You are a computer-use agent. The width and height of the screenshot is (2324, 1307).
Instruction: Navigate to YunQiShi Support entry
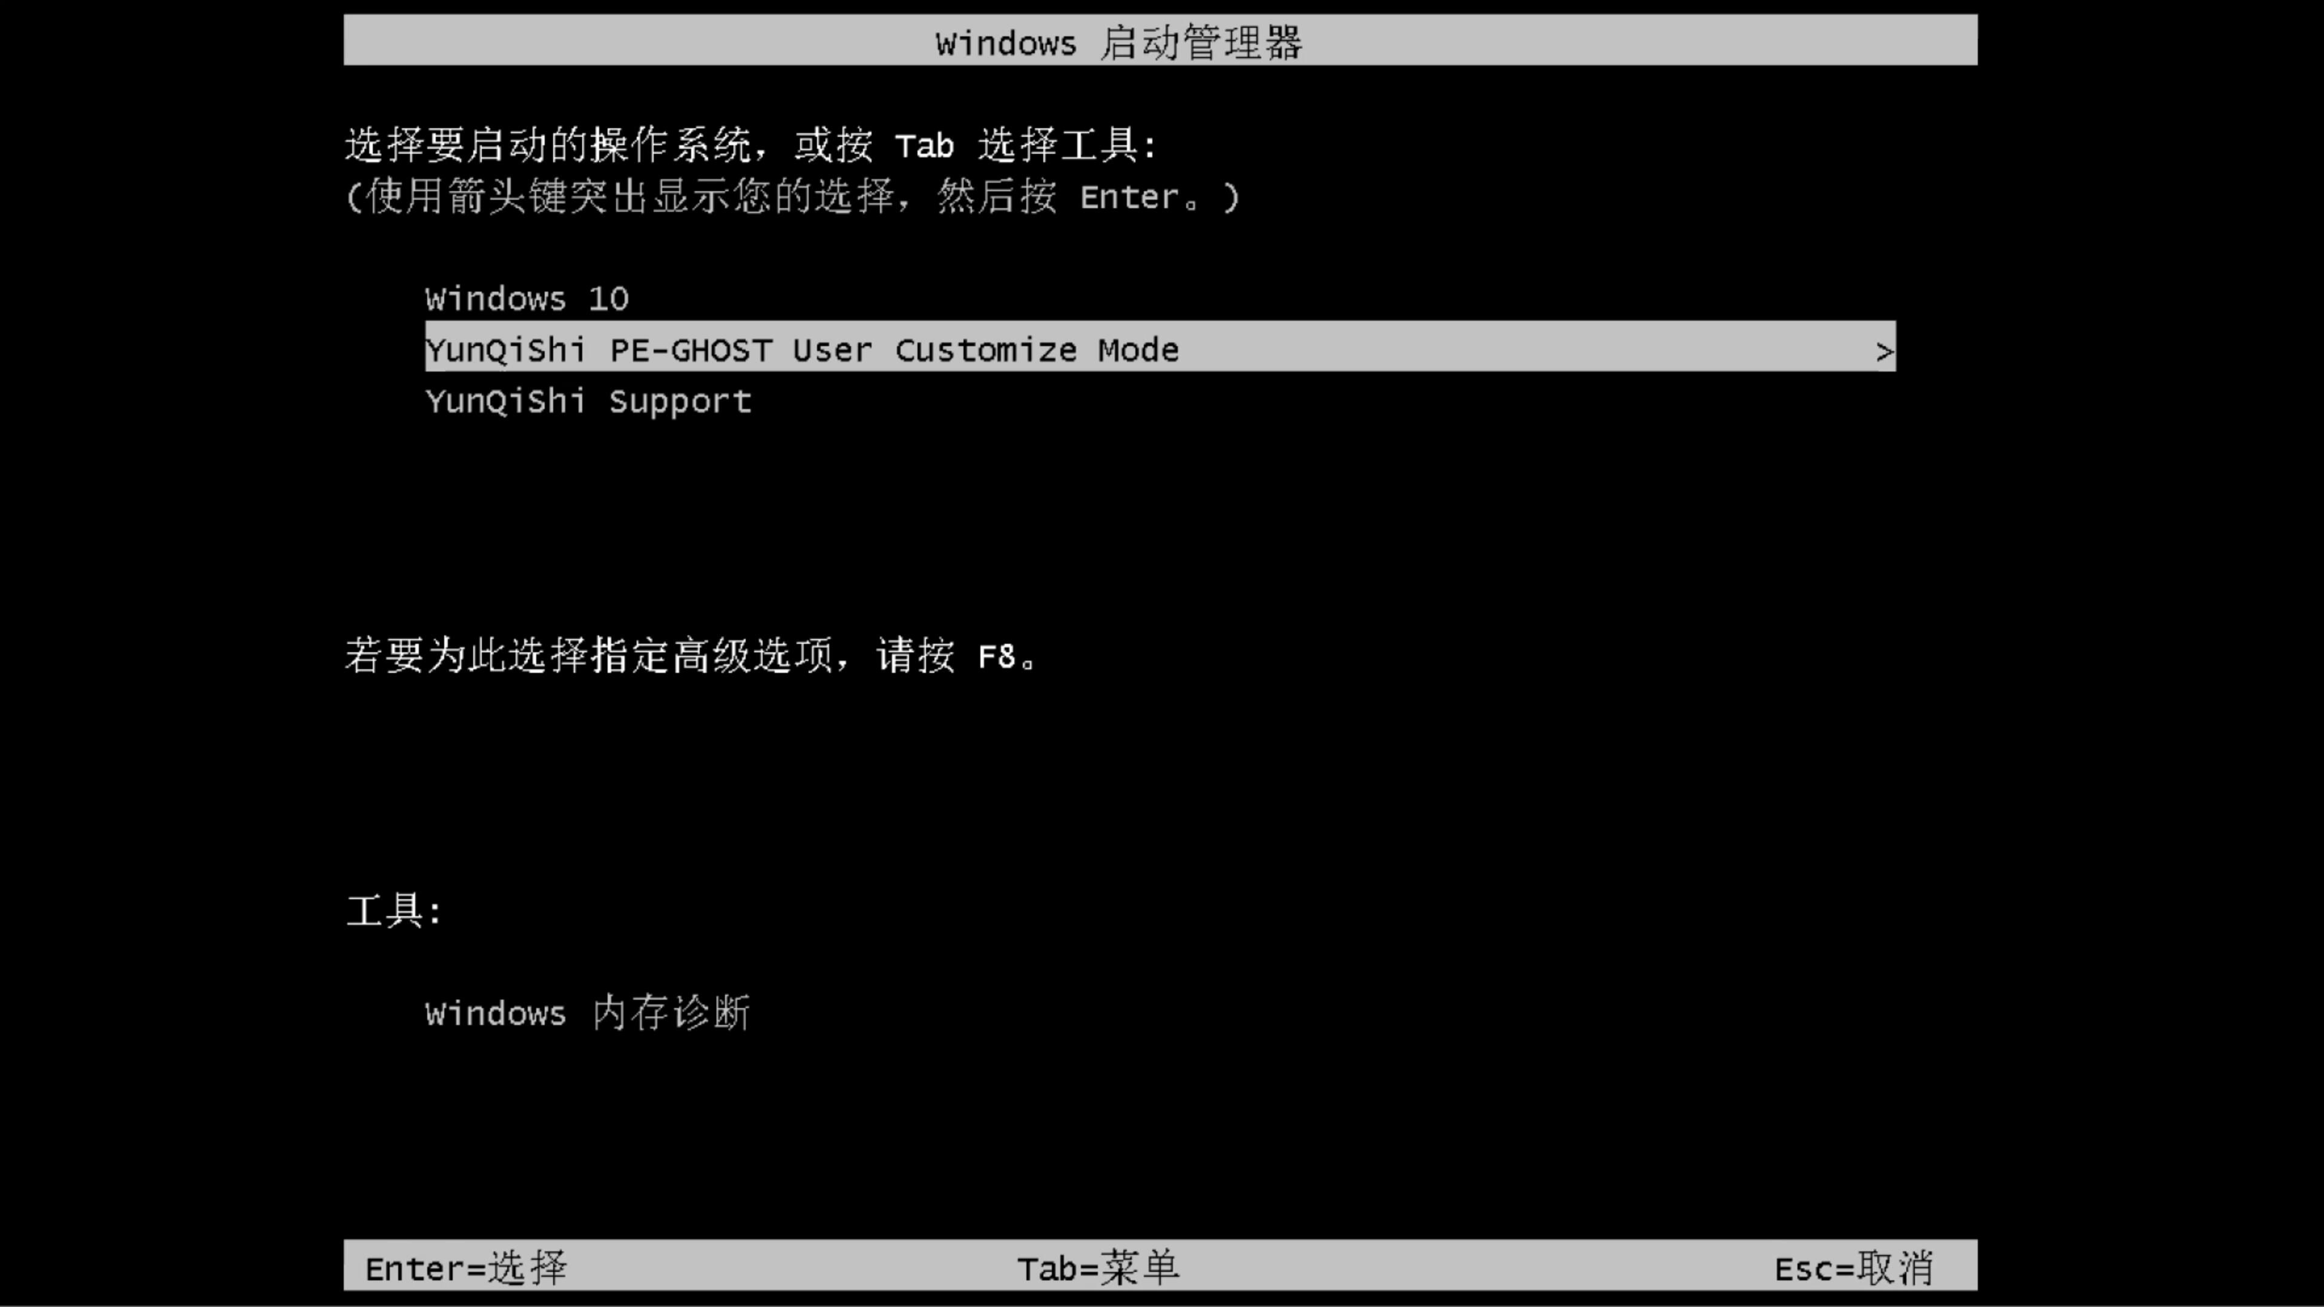tap(588, 401)
